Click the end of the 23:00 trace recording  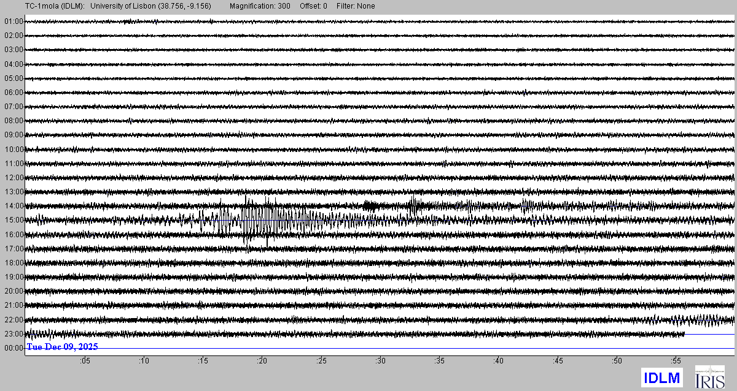click(x=684, y=334)
